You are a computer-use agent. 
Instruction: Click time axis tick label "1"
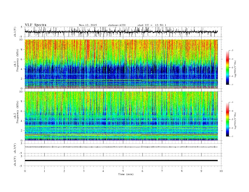pos(44,171)
